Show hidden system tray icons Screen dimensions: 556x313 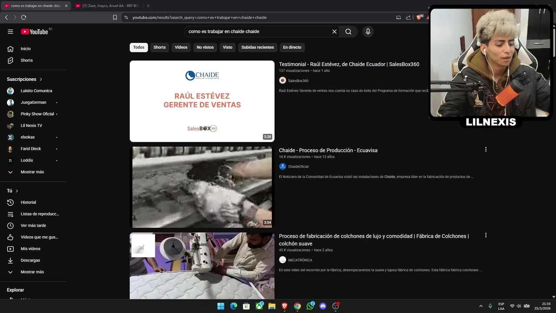coord(481,306)
